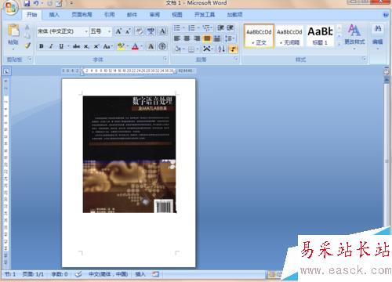Expand the paragraph dialog launcher
Screen dimensions: 392x282
(x=236, y=59)
